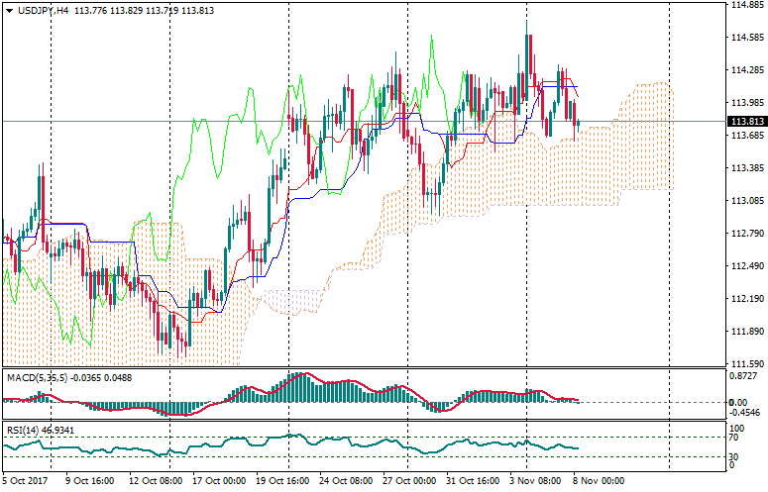Click the RSI scale level 30
The height and width of the screenshot is (492, 768).
pyautogui.click(x=735, y=456)
